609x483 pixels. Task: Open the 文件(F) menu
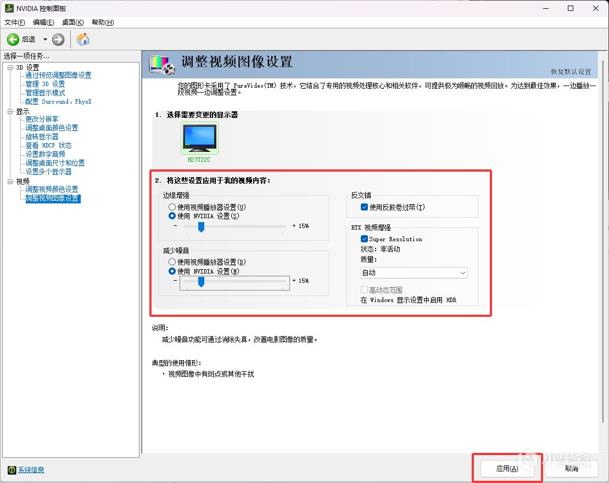[14, 22]
